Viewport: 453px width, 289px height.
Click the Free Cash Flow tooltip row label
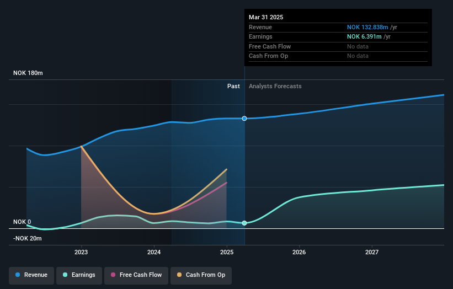point(270,46)
